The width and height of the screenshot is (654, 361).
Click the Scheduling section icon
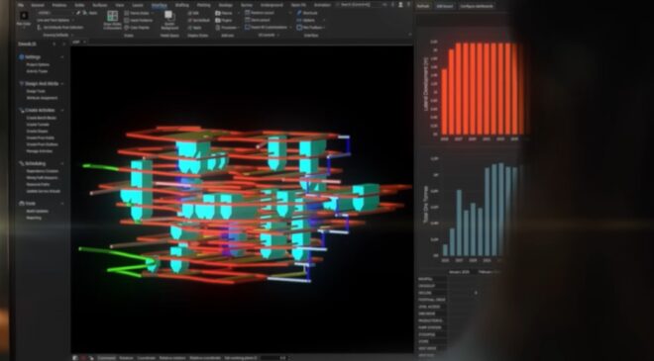21,163
